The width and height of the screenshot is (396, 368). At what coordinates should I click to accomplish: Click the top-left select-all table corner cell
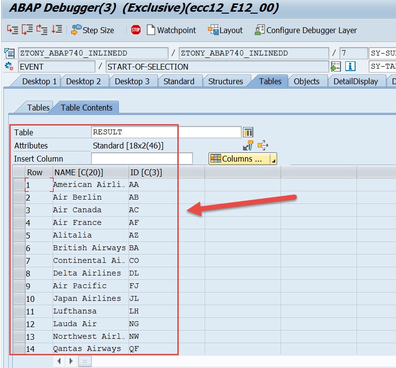(x=19, y=172)
